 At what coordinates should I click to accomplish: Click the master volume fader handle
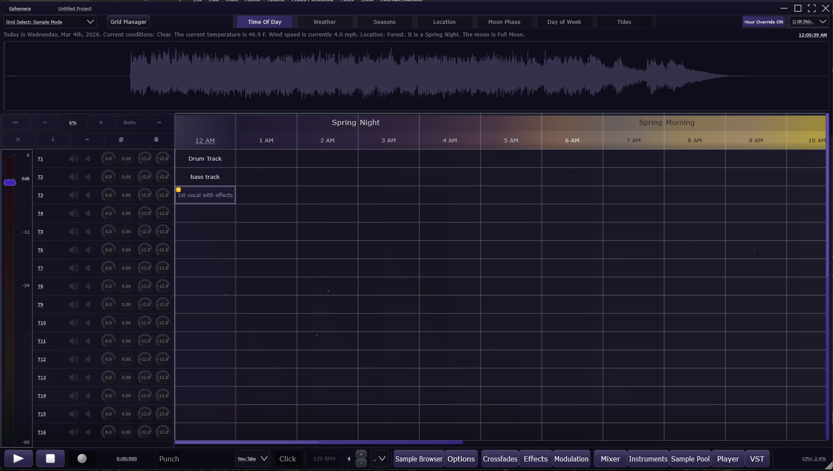point(10,182)
